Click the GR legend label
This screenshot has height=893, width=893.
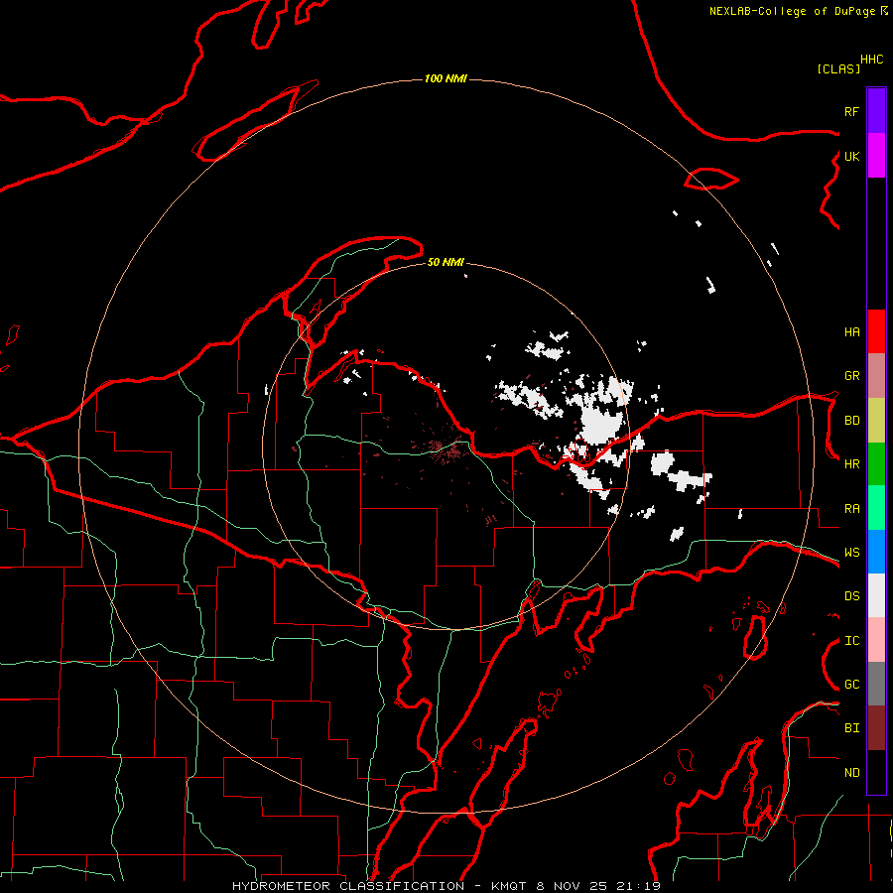(x=851, y=376)
